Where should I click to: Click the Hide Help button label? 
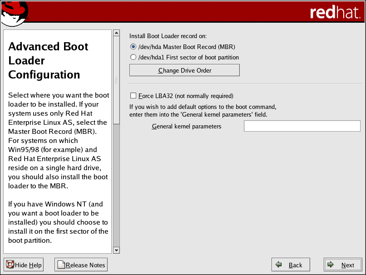pos(28,265)
